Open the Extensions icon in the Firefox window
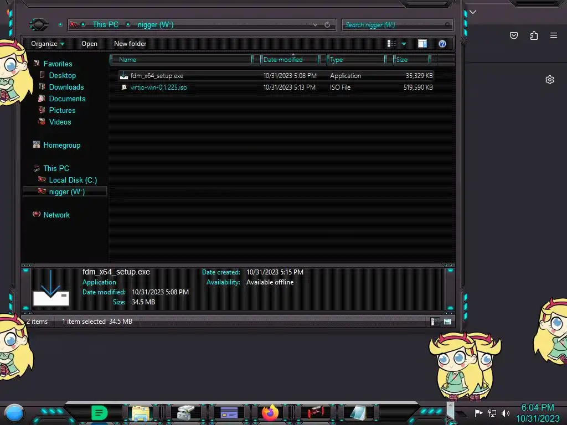This screenshot has width=567, height=425. pos(534,35)
